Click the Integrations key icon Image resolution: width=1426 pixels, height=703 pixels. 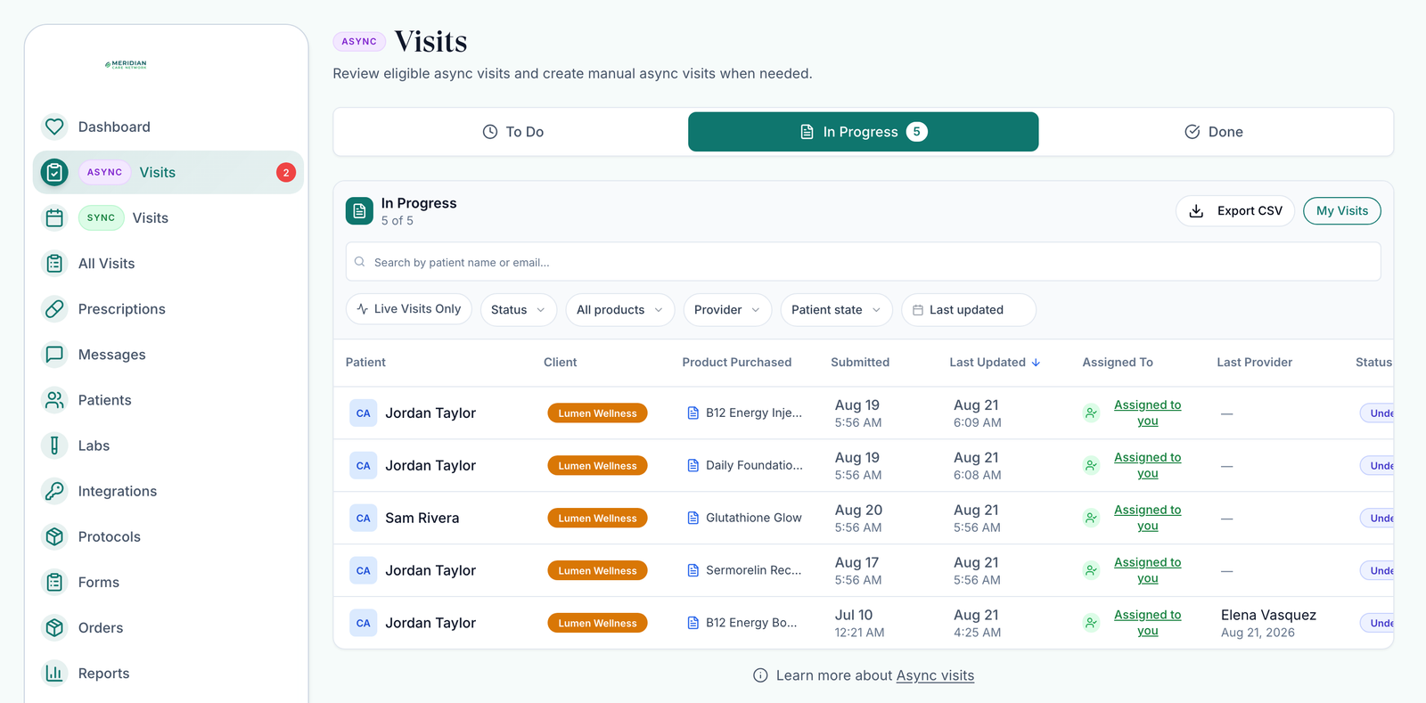pyautogui.click(x=54, y=491)
